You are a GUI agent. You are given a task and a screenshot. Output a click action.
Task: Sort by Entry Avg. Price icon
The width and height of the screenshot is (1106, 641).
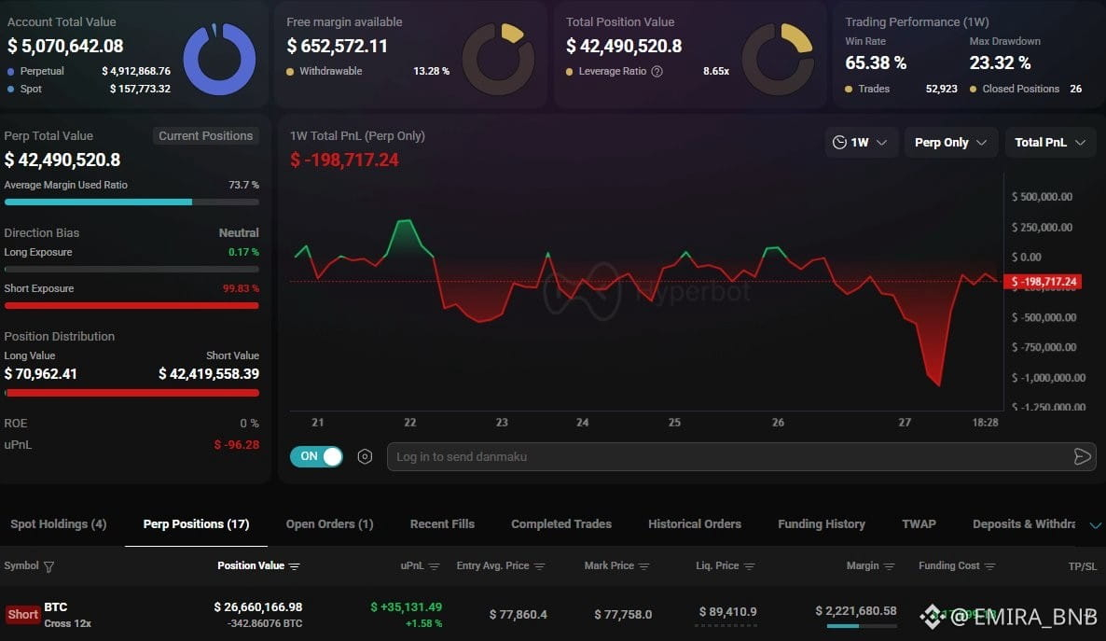click(x=540, y=566)
